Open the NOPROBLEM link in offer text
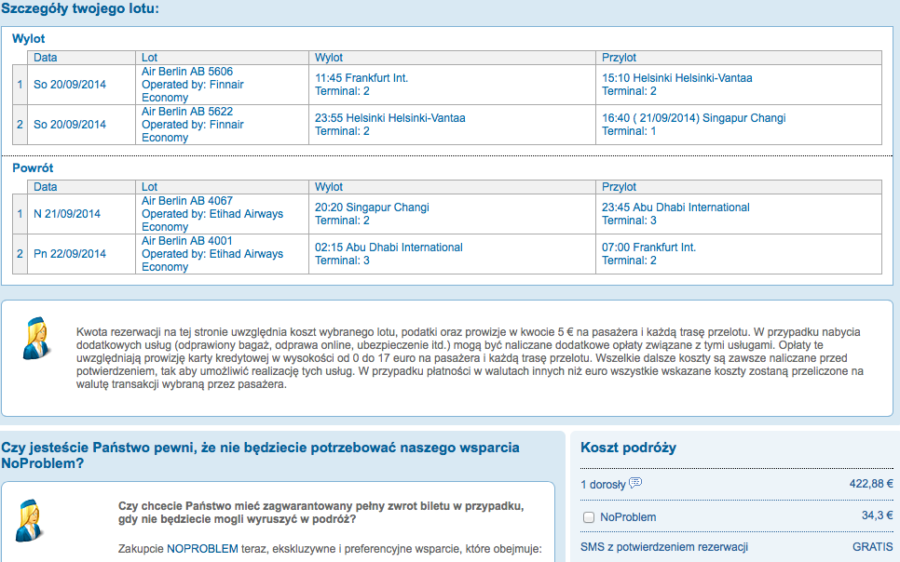Image resolution: width=900 pixels, height=562 pixels. tap(202, 549)
